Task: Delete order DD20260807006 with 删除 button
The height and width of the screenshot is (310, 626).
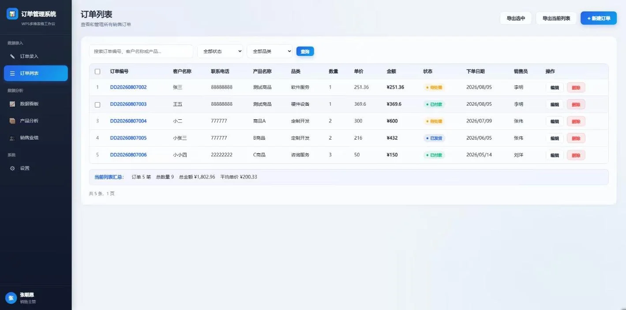Action: 576,155
